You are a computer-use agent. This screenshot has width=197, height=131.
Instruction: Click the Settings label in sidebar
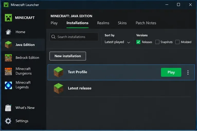(x=22, y=121)
